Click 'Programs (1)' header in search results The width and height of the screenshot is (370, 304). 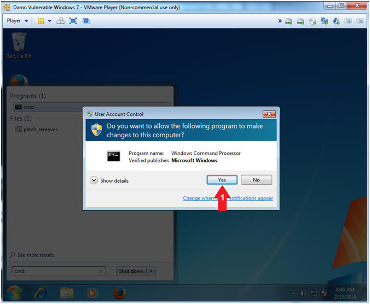[x=28, y=96]
